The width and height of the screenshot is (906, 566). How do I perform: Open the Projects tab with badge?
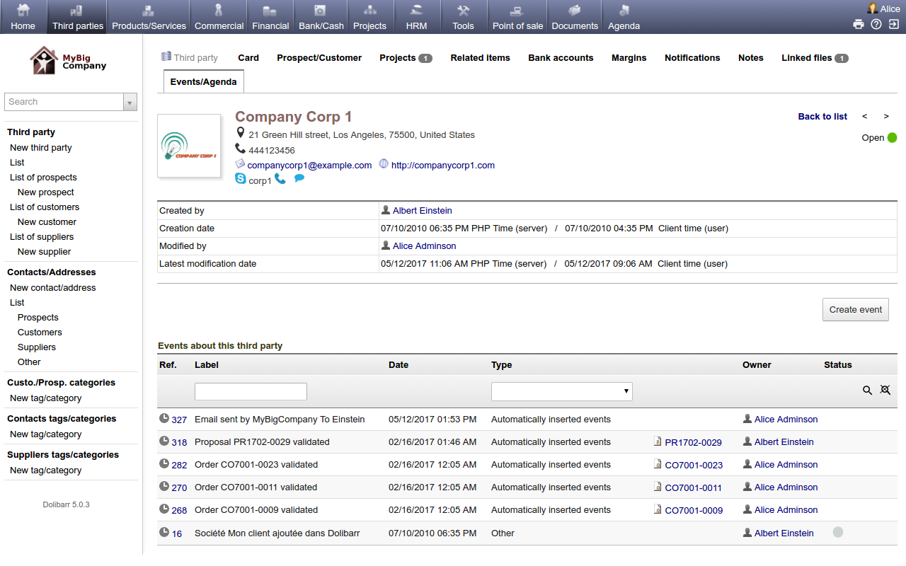406,58
